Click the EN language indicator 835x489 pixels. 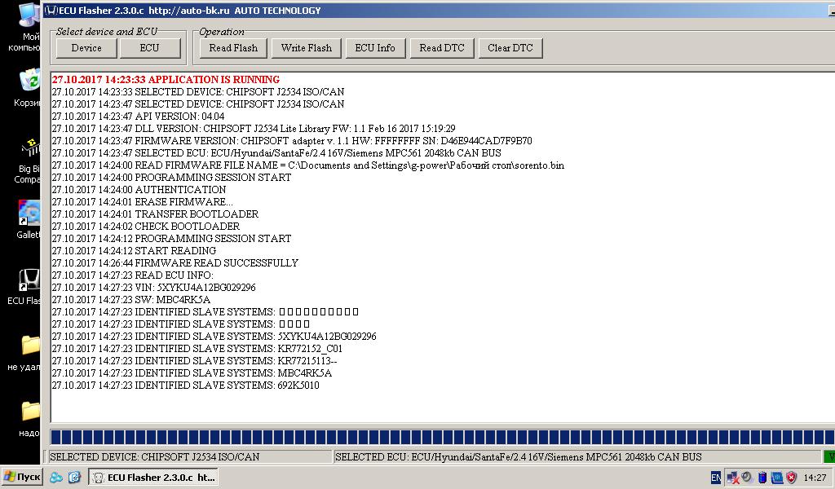[x=716, y=478]
